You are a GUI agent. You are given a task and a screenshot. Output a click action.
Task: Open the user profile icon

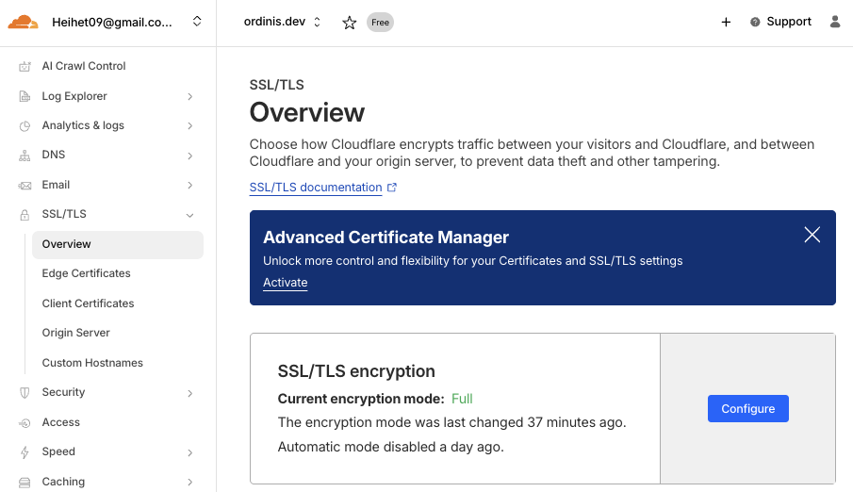coord(835,22)
